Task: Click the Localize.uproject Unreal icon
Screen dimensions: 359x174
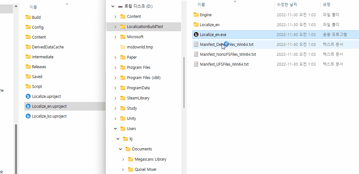Action: (28, 96)
